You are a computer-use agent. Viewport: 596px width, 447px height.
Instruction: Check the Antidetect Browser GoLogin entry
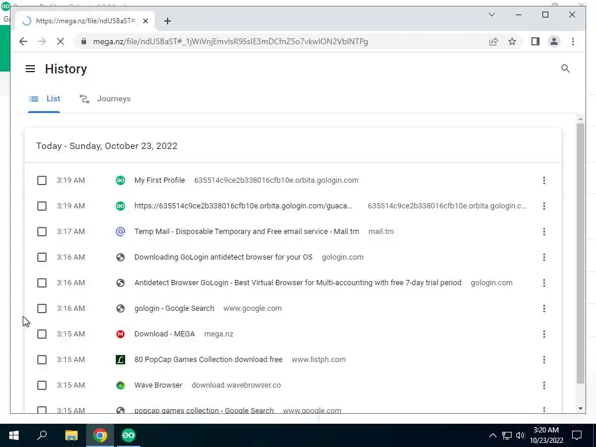point(42,283)
